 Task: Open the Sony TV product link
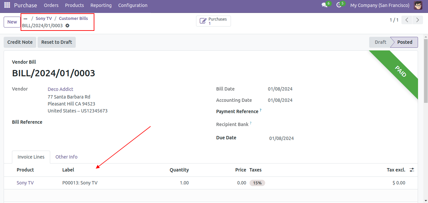pyautogui.click(x=25, y=183)
